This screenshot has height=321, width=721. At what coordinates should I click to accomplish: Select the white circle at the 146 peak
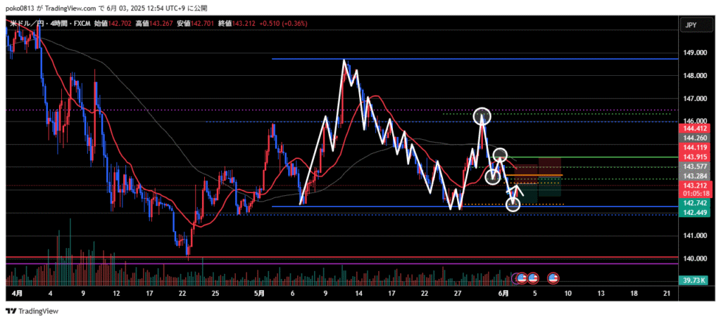482,115
